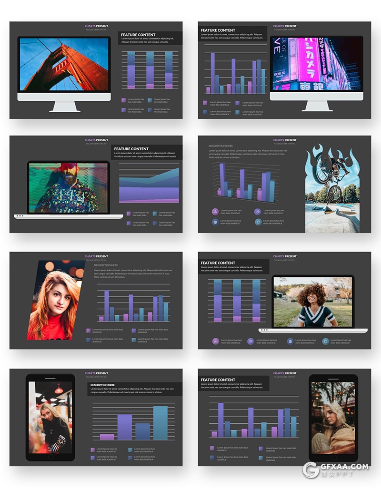Click top-right teal legend square on bridge slide

coord(150,100)
